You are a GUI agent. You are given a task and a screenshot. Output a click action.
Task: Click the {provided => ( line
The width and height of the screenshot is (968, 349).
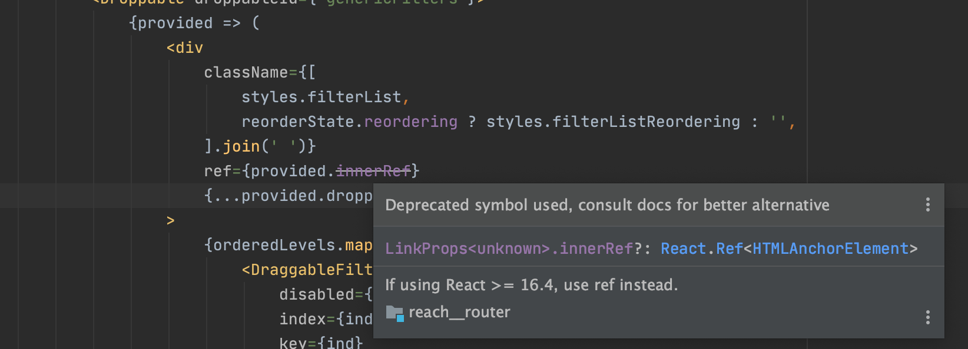(194, 23)
